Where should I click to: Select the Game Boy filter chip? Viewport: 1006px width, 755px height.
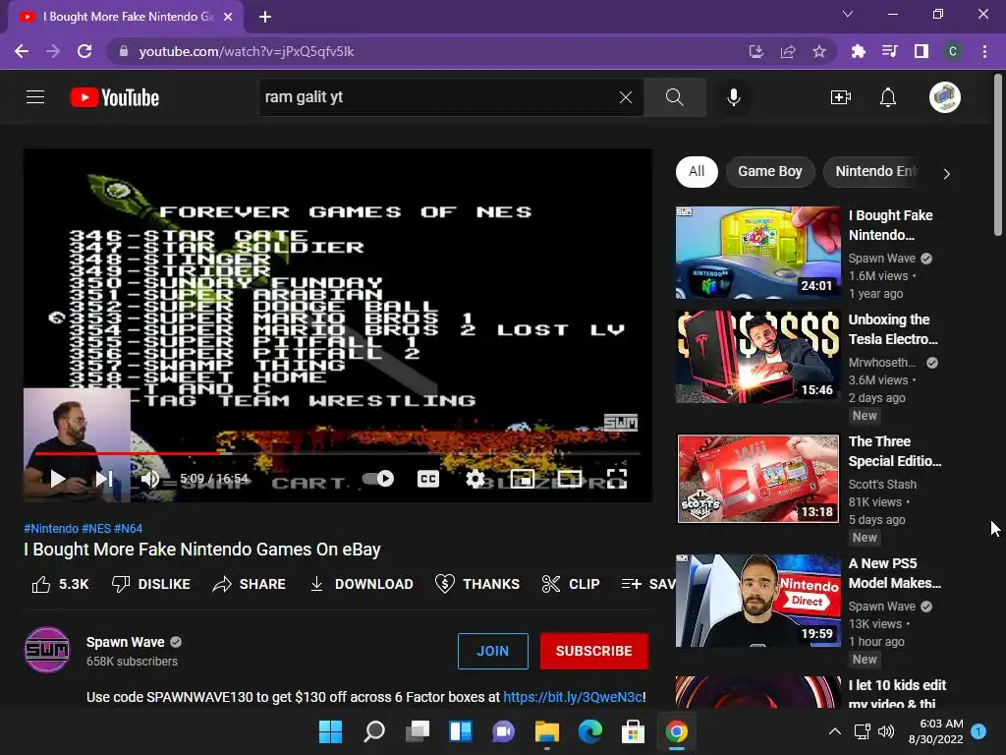[770, 171]
